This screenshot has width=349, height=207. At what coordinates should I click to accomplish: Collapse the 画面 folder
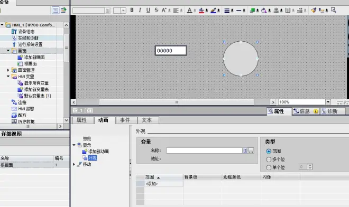coord(8,51)
